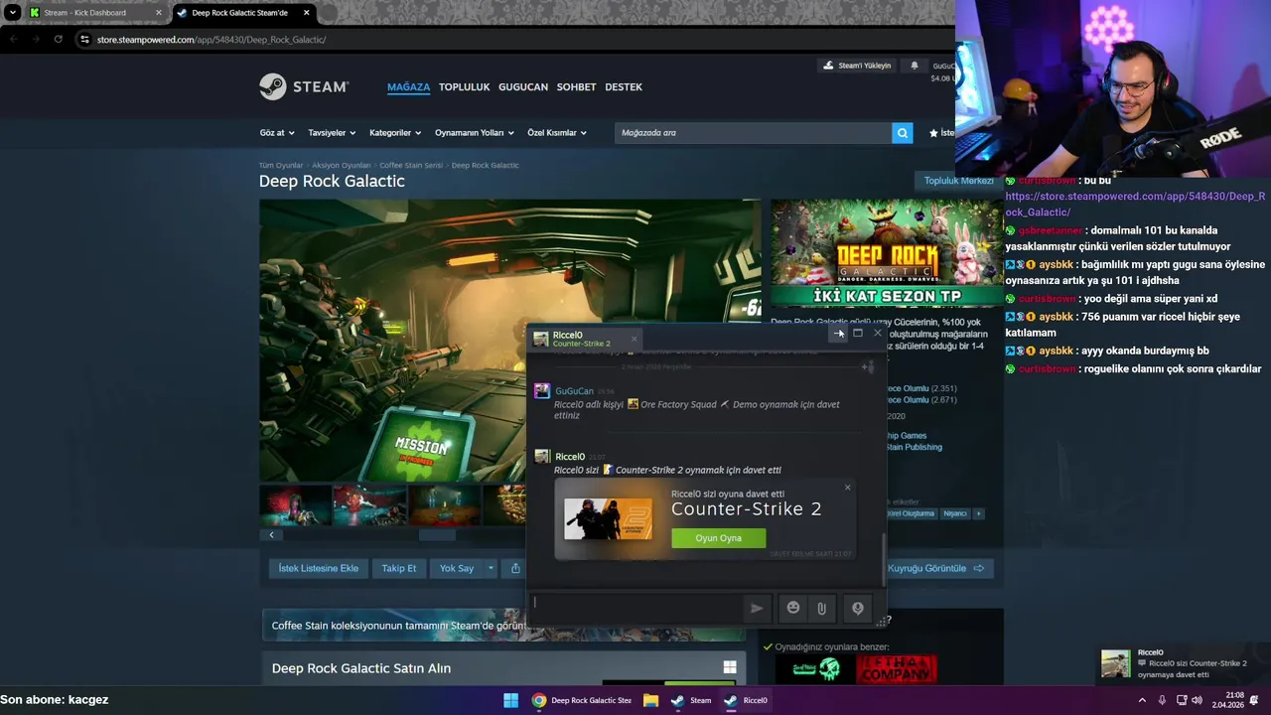The image size is (1271, 715).
Task: Click the share icon beside Yok Say
Action: click(515, 568)
